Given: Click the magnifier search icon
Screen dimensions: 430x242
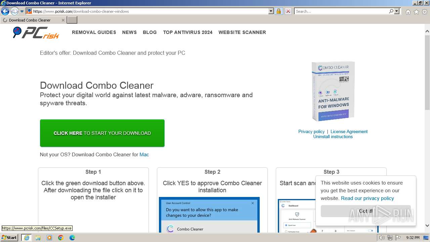Looking at the screenshot, I should coord(391,11).
